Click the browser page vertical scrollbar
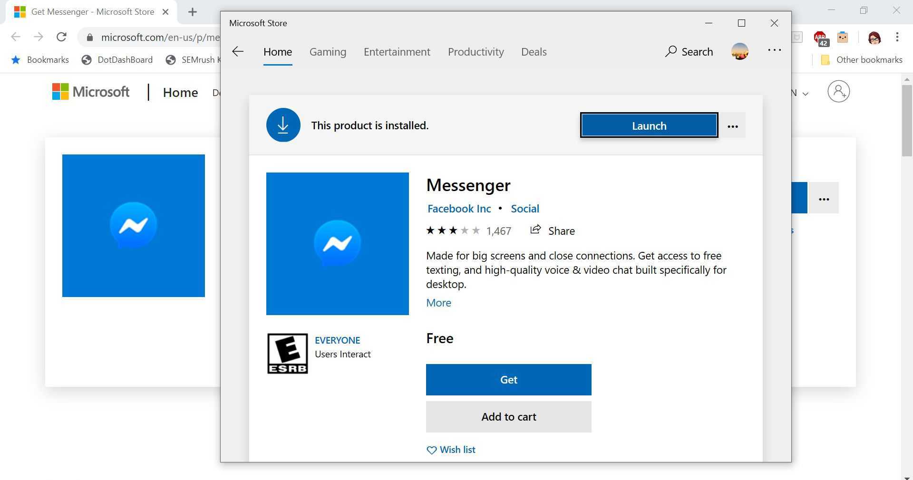 pyautogui.click(x=907, y=120)
